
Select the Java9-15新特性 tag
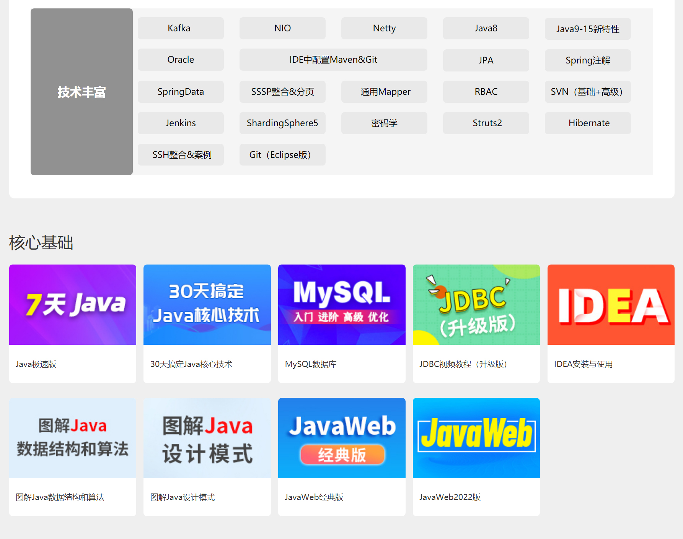coord(588,29)
